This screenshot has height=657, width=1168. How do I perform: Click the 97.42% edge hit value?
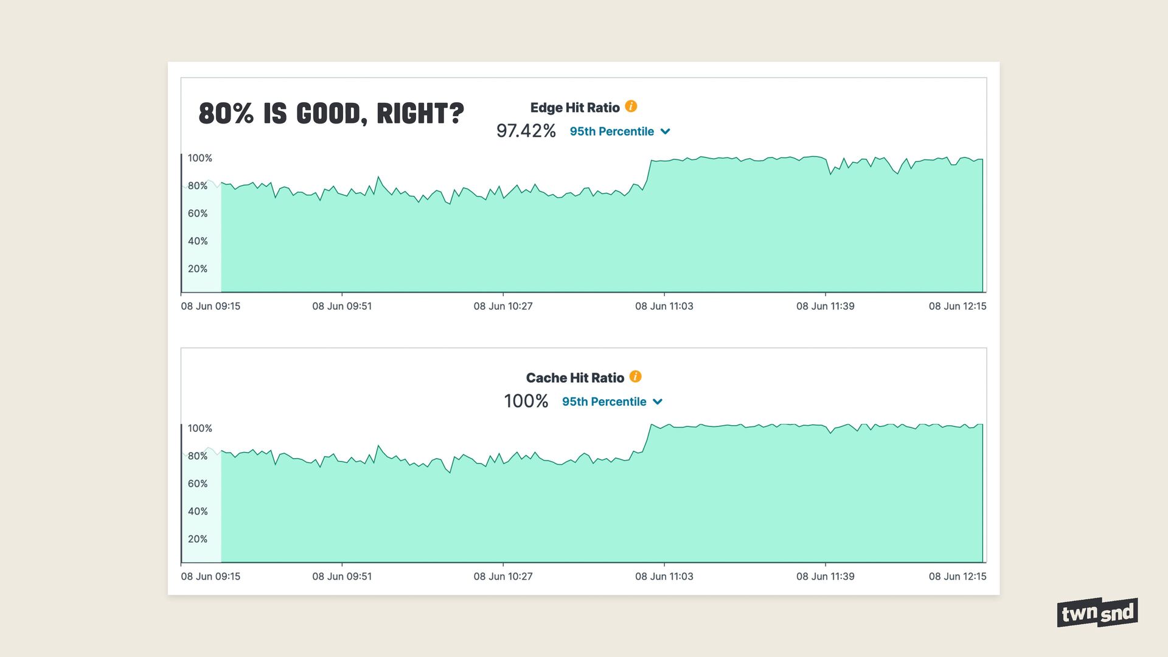coord(526,131)
